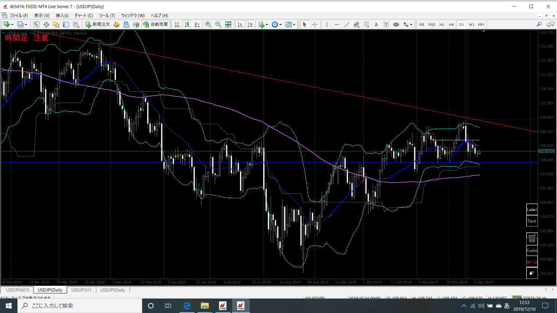Switch chart to M5 timeframe
Screen dimensions: 557x313
[x=422, y=25]
